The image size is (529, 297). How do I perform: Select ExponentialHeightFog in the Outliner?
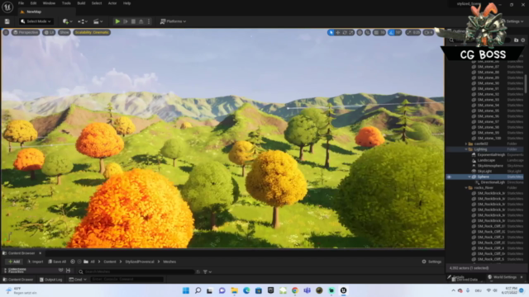coord(491,155)
